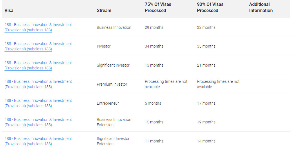Open subclass 188 link for Significant Investor Extension
Image resolution: width=292 pixels, height=150 pixels.
coord(38,141)
